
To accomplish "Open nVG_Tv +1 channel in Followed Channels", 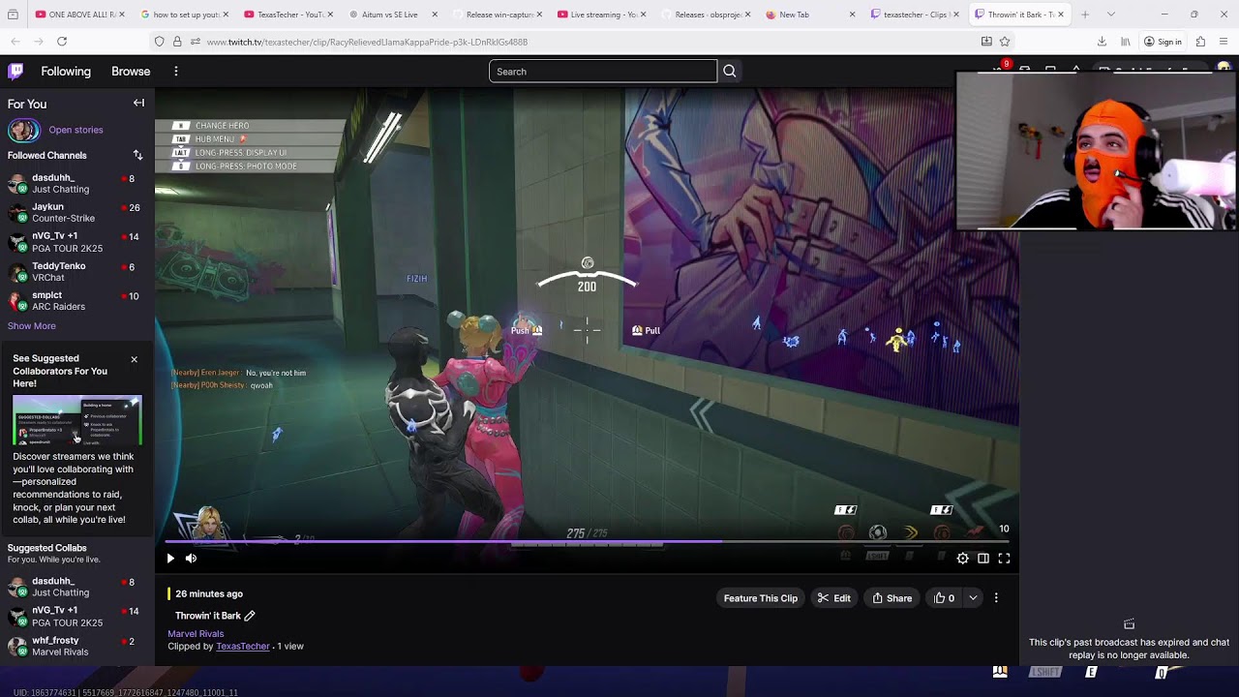I will [76, 242].
